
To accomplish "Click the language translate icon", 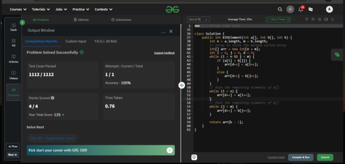I will [x=310, y=9].
